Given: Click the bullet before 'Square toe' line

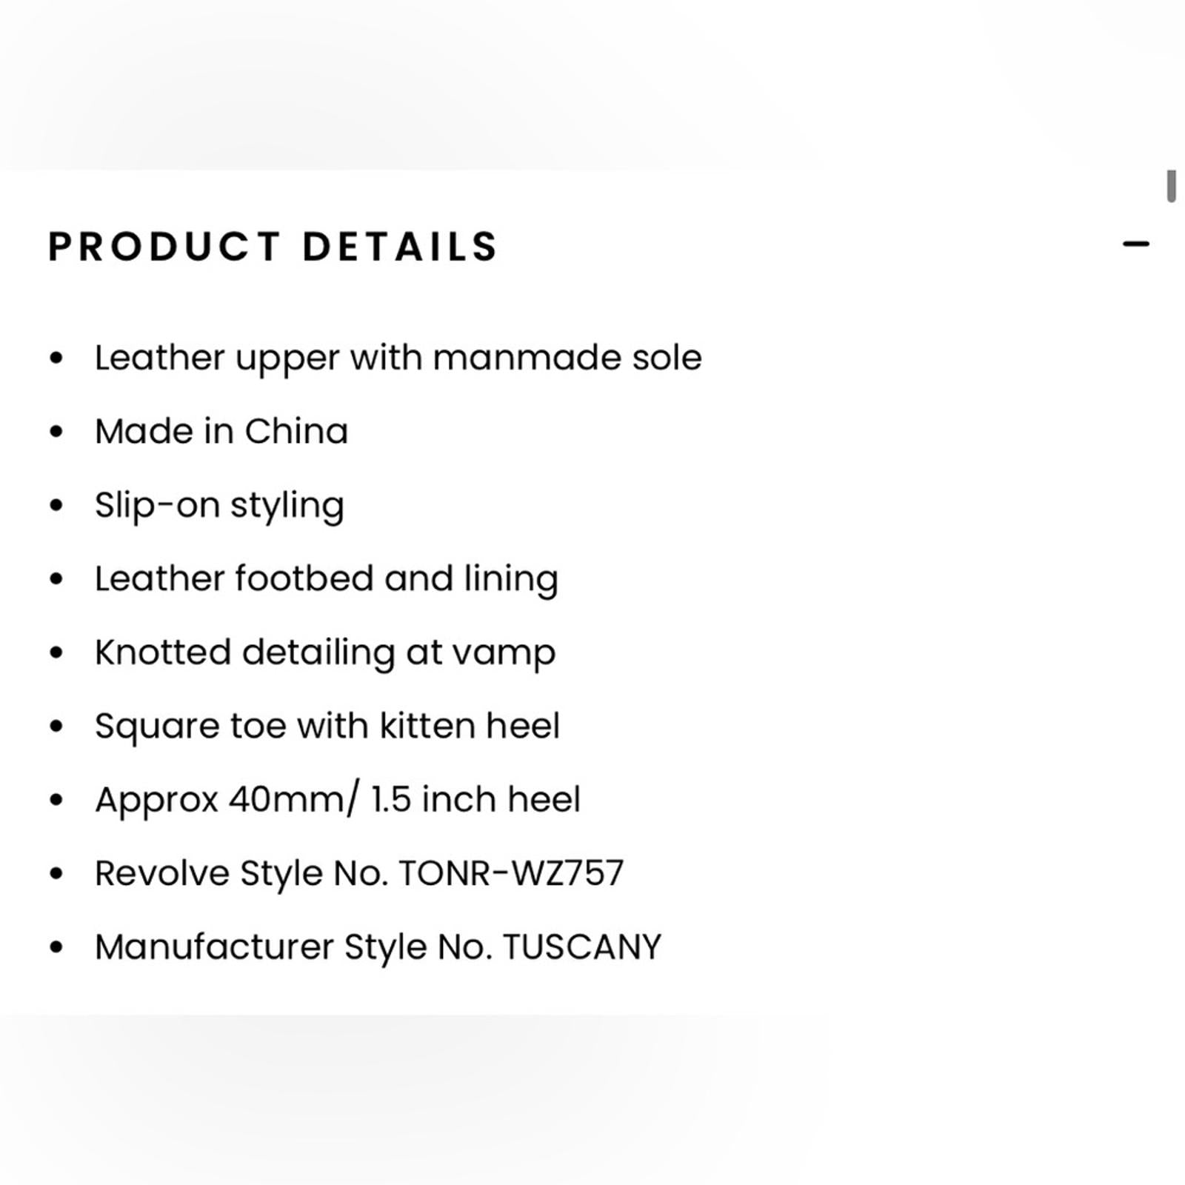Looking at the screenshot, I should tap(56, 727).
